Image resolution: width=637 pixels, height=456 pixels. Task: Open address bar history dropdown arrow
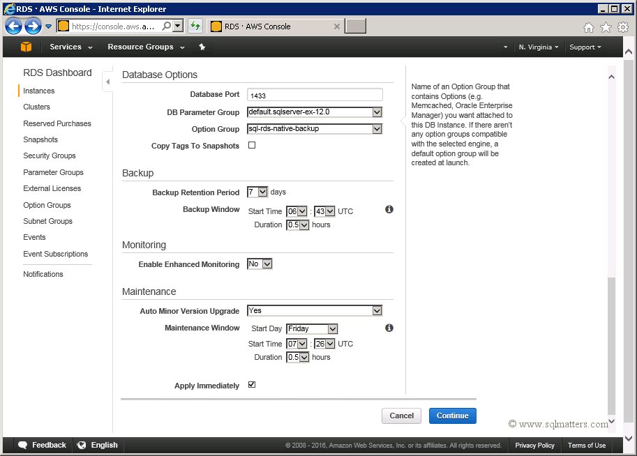click(177, 26)
